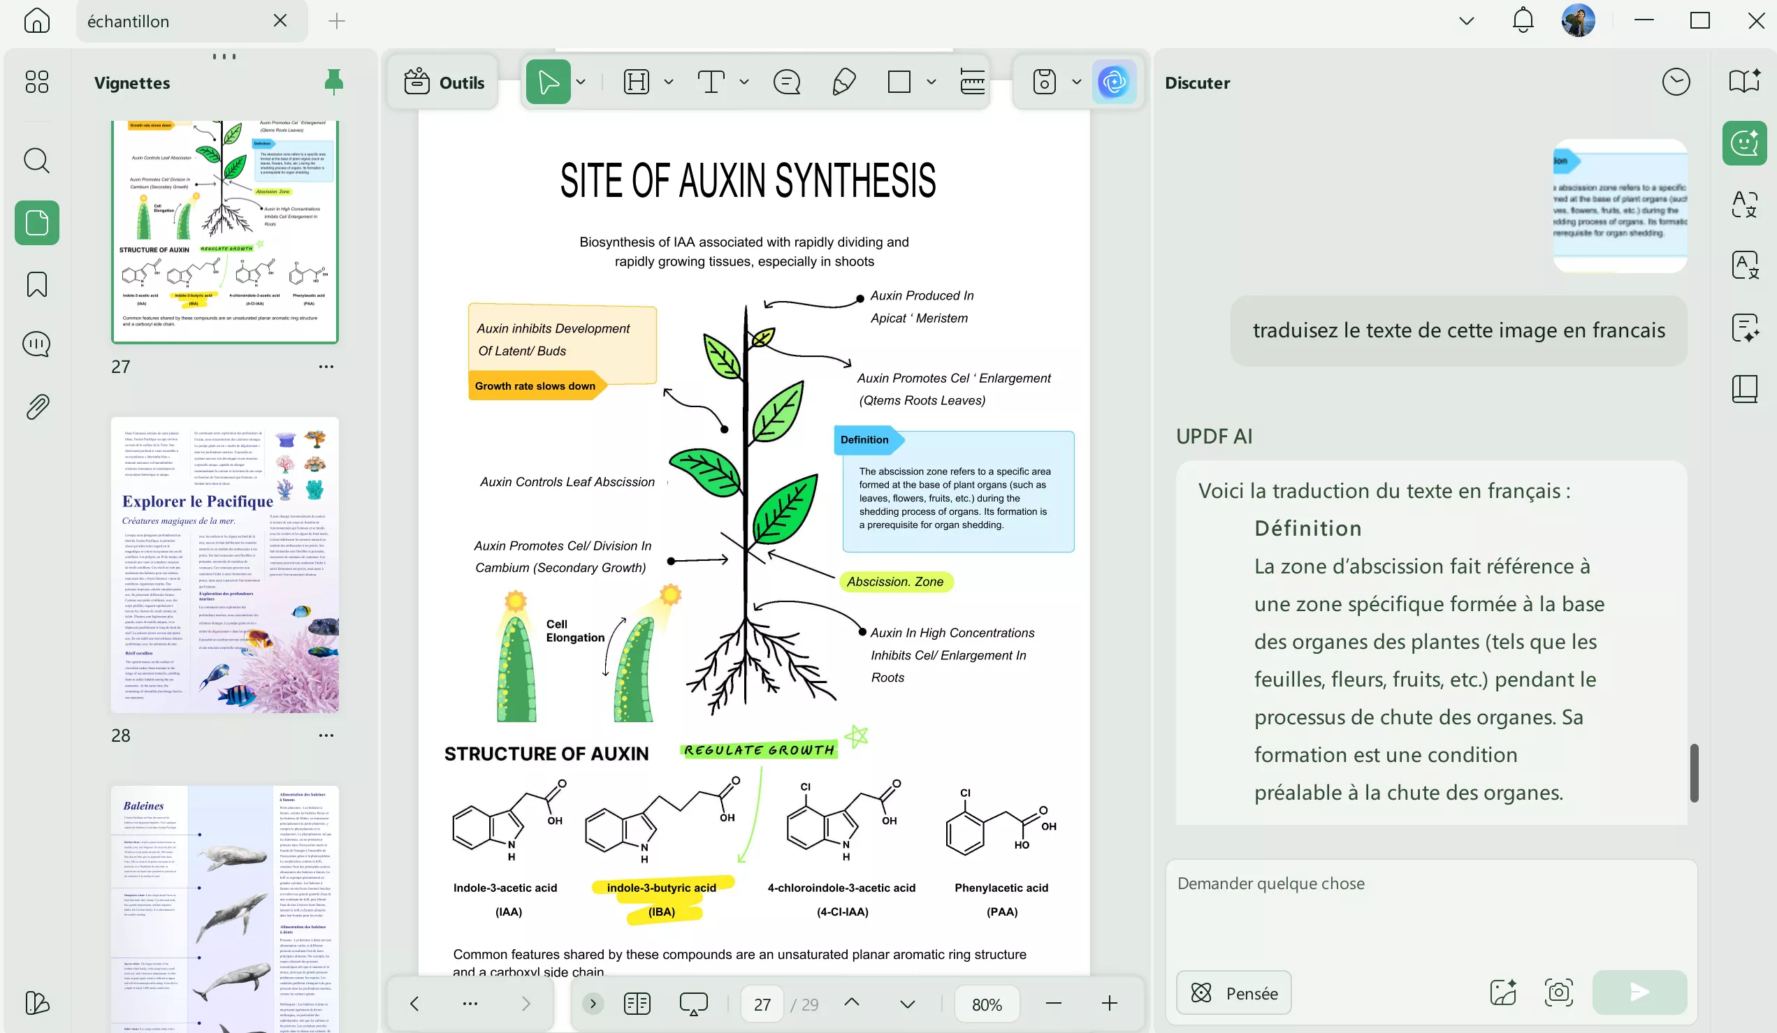This screenshot has height=1033, width=1777.
Task: Click the screenshot capture icon in chat input
Action: point(1558,992)
